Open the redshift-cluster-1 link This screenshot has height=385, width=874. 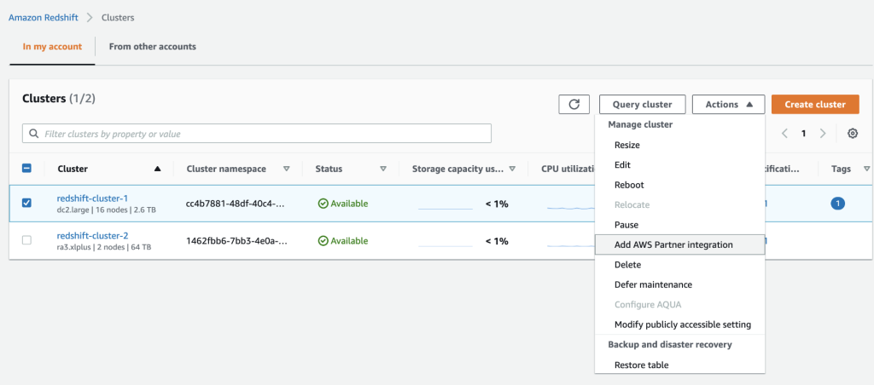coord(92,198)
